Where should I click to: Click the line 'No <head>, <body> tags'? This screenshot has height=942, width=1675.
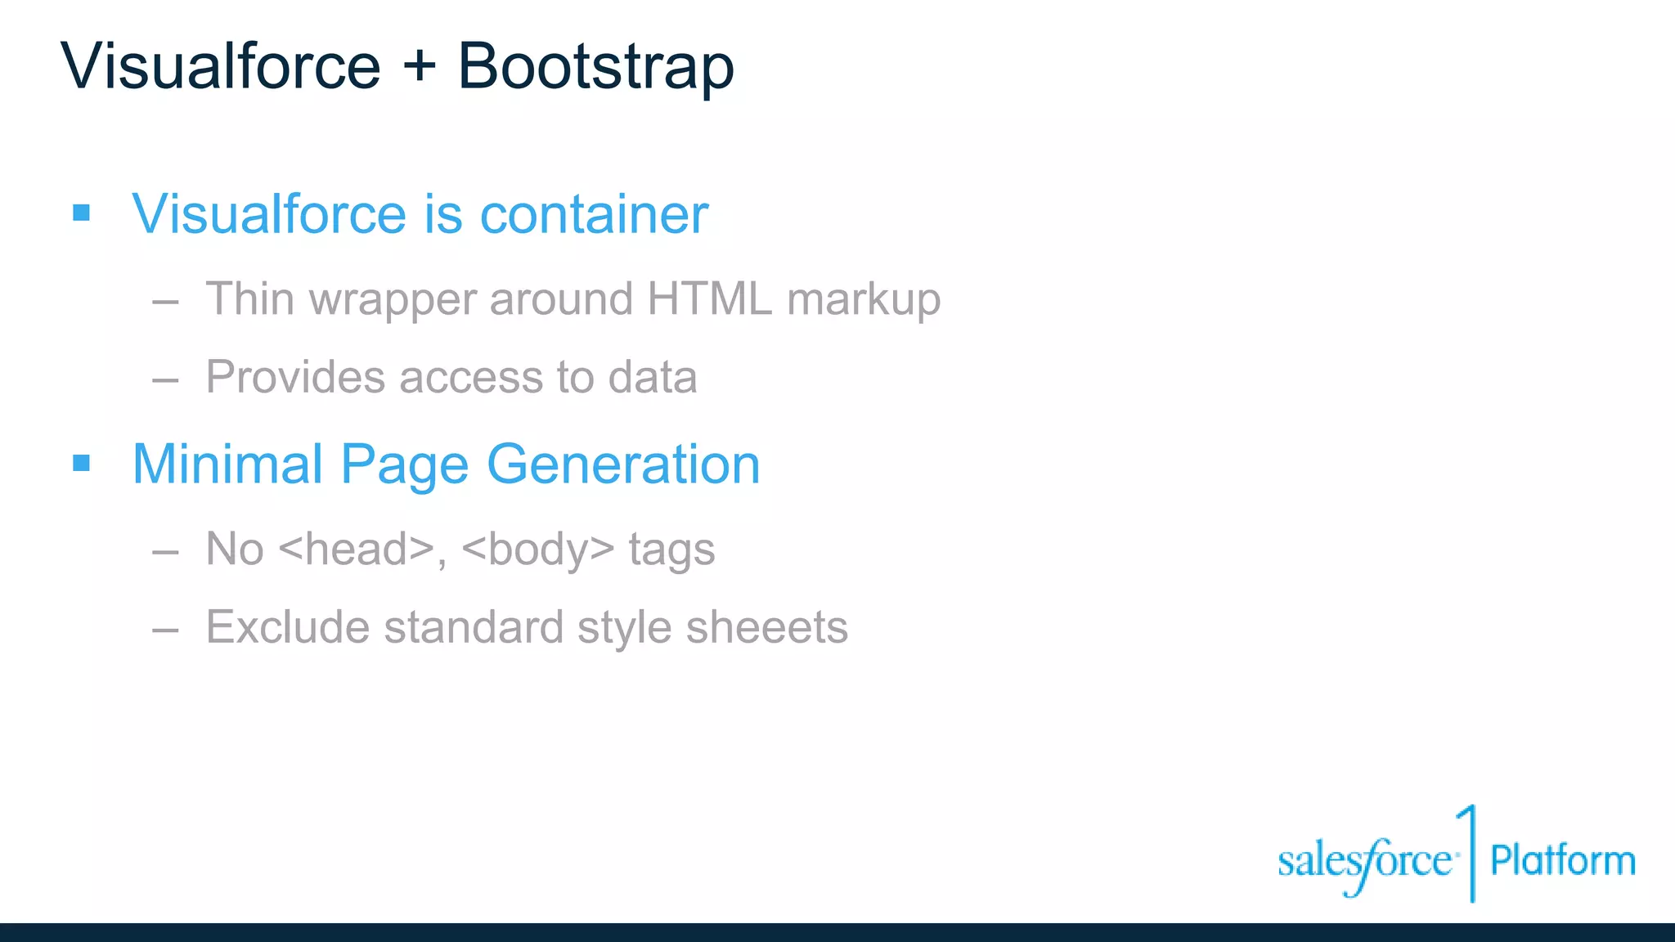coord(460,549)
